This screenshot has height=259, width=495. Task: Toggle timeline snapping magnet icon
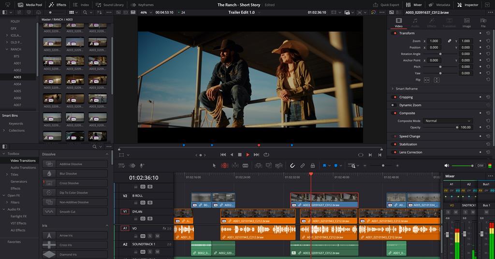tap(292, 166)
